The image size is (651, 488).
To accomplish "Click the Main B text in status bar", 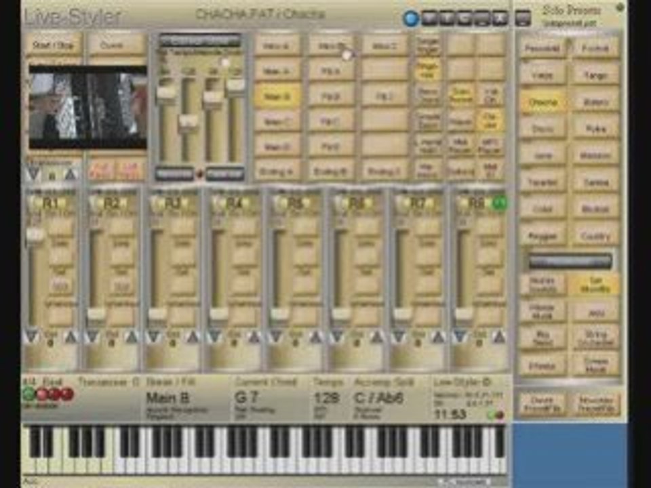I will pyautogui.click(x=167, y=399).
